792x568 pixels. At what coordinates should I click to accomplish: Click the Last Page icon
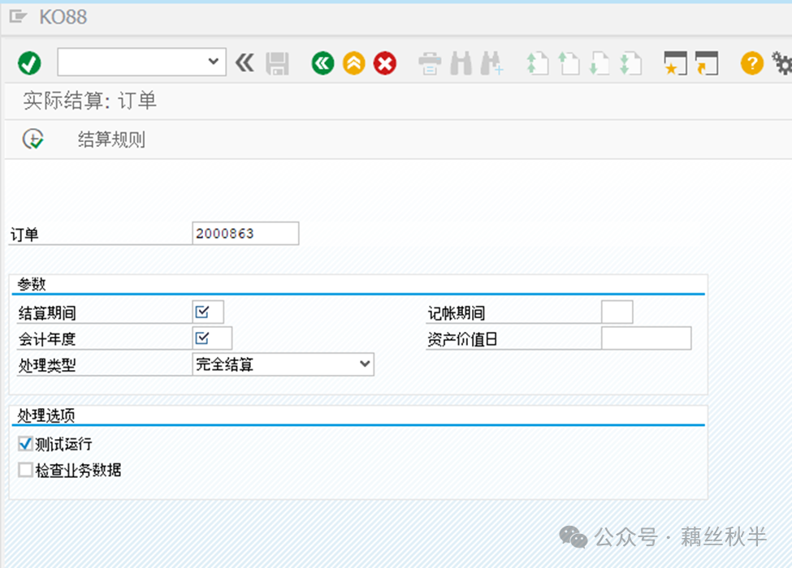pyautogui.click(x=631, y=63)
